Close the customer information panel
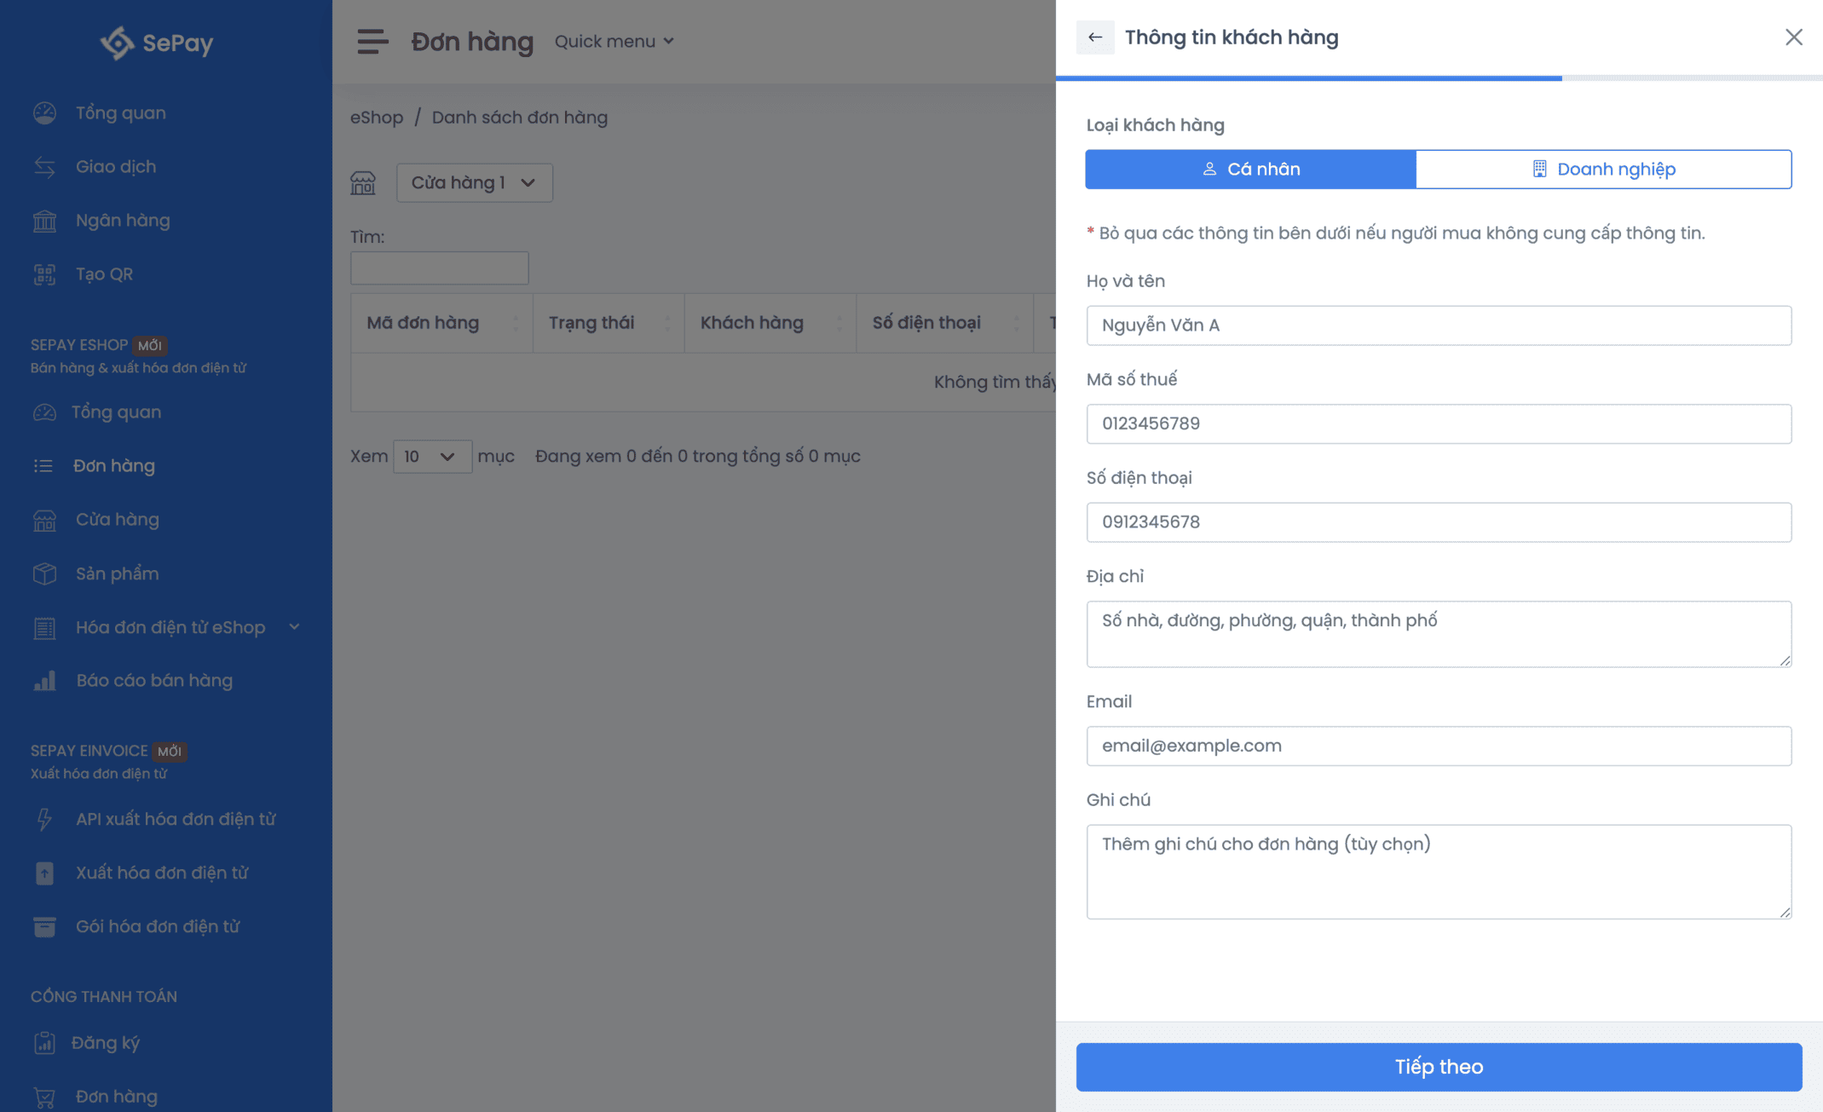This screenshot has height=1112, width=1823. 1793,37
